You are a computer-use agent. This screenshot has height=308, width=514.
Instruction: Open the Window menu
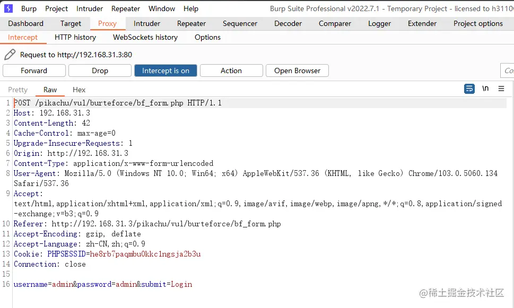click(x=162, y=8)
